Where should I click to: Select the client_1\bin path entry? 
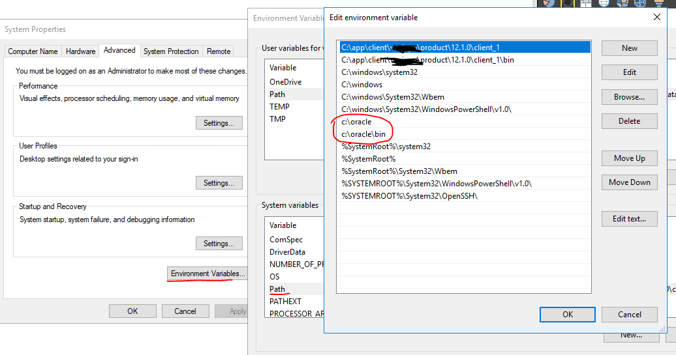click(x=465, y=60)
